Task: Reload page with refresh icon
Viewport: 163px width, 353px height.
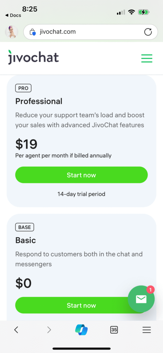Action: pos(148,32)
